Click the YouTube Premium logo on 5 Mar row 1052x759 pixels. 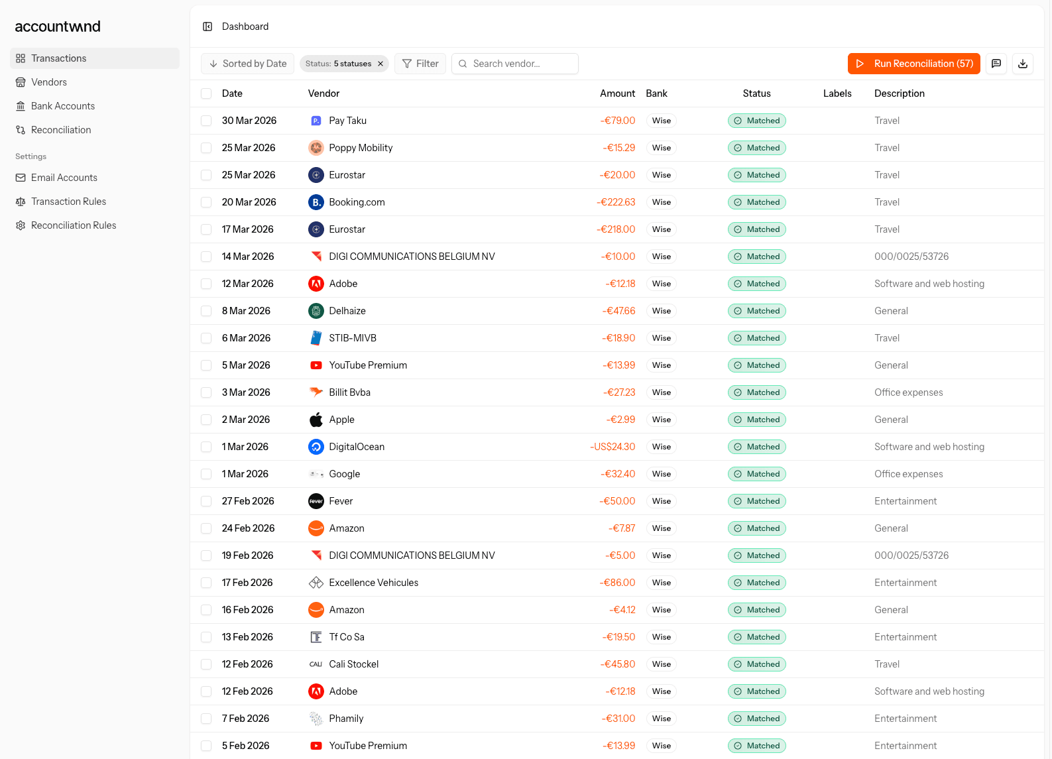316,365
